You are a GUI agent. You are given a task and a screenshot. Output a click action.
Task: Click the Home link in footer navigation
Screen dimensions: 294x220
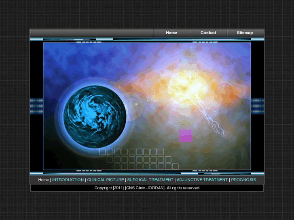tap(43, 180)
